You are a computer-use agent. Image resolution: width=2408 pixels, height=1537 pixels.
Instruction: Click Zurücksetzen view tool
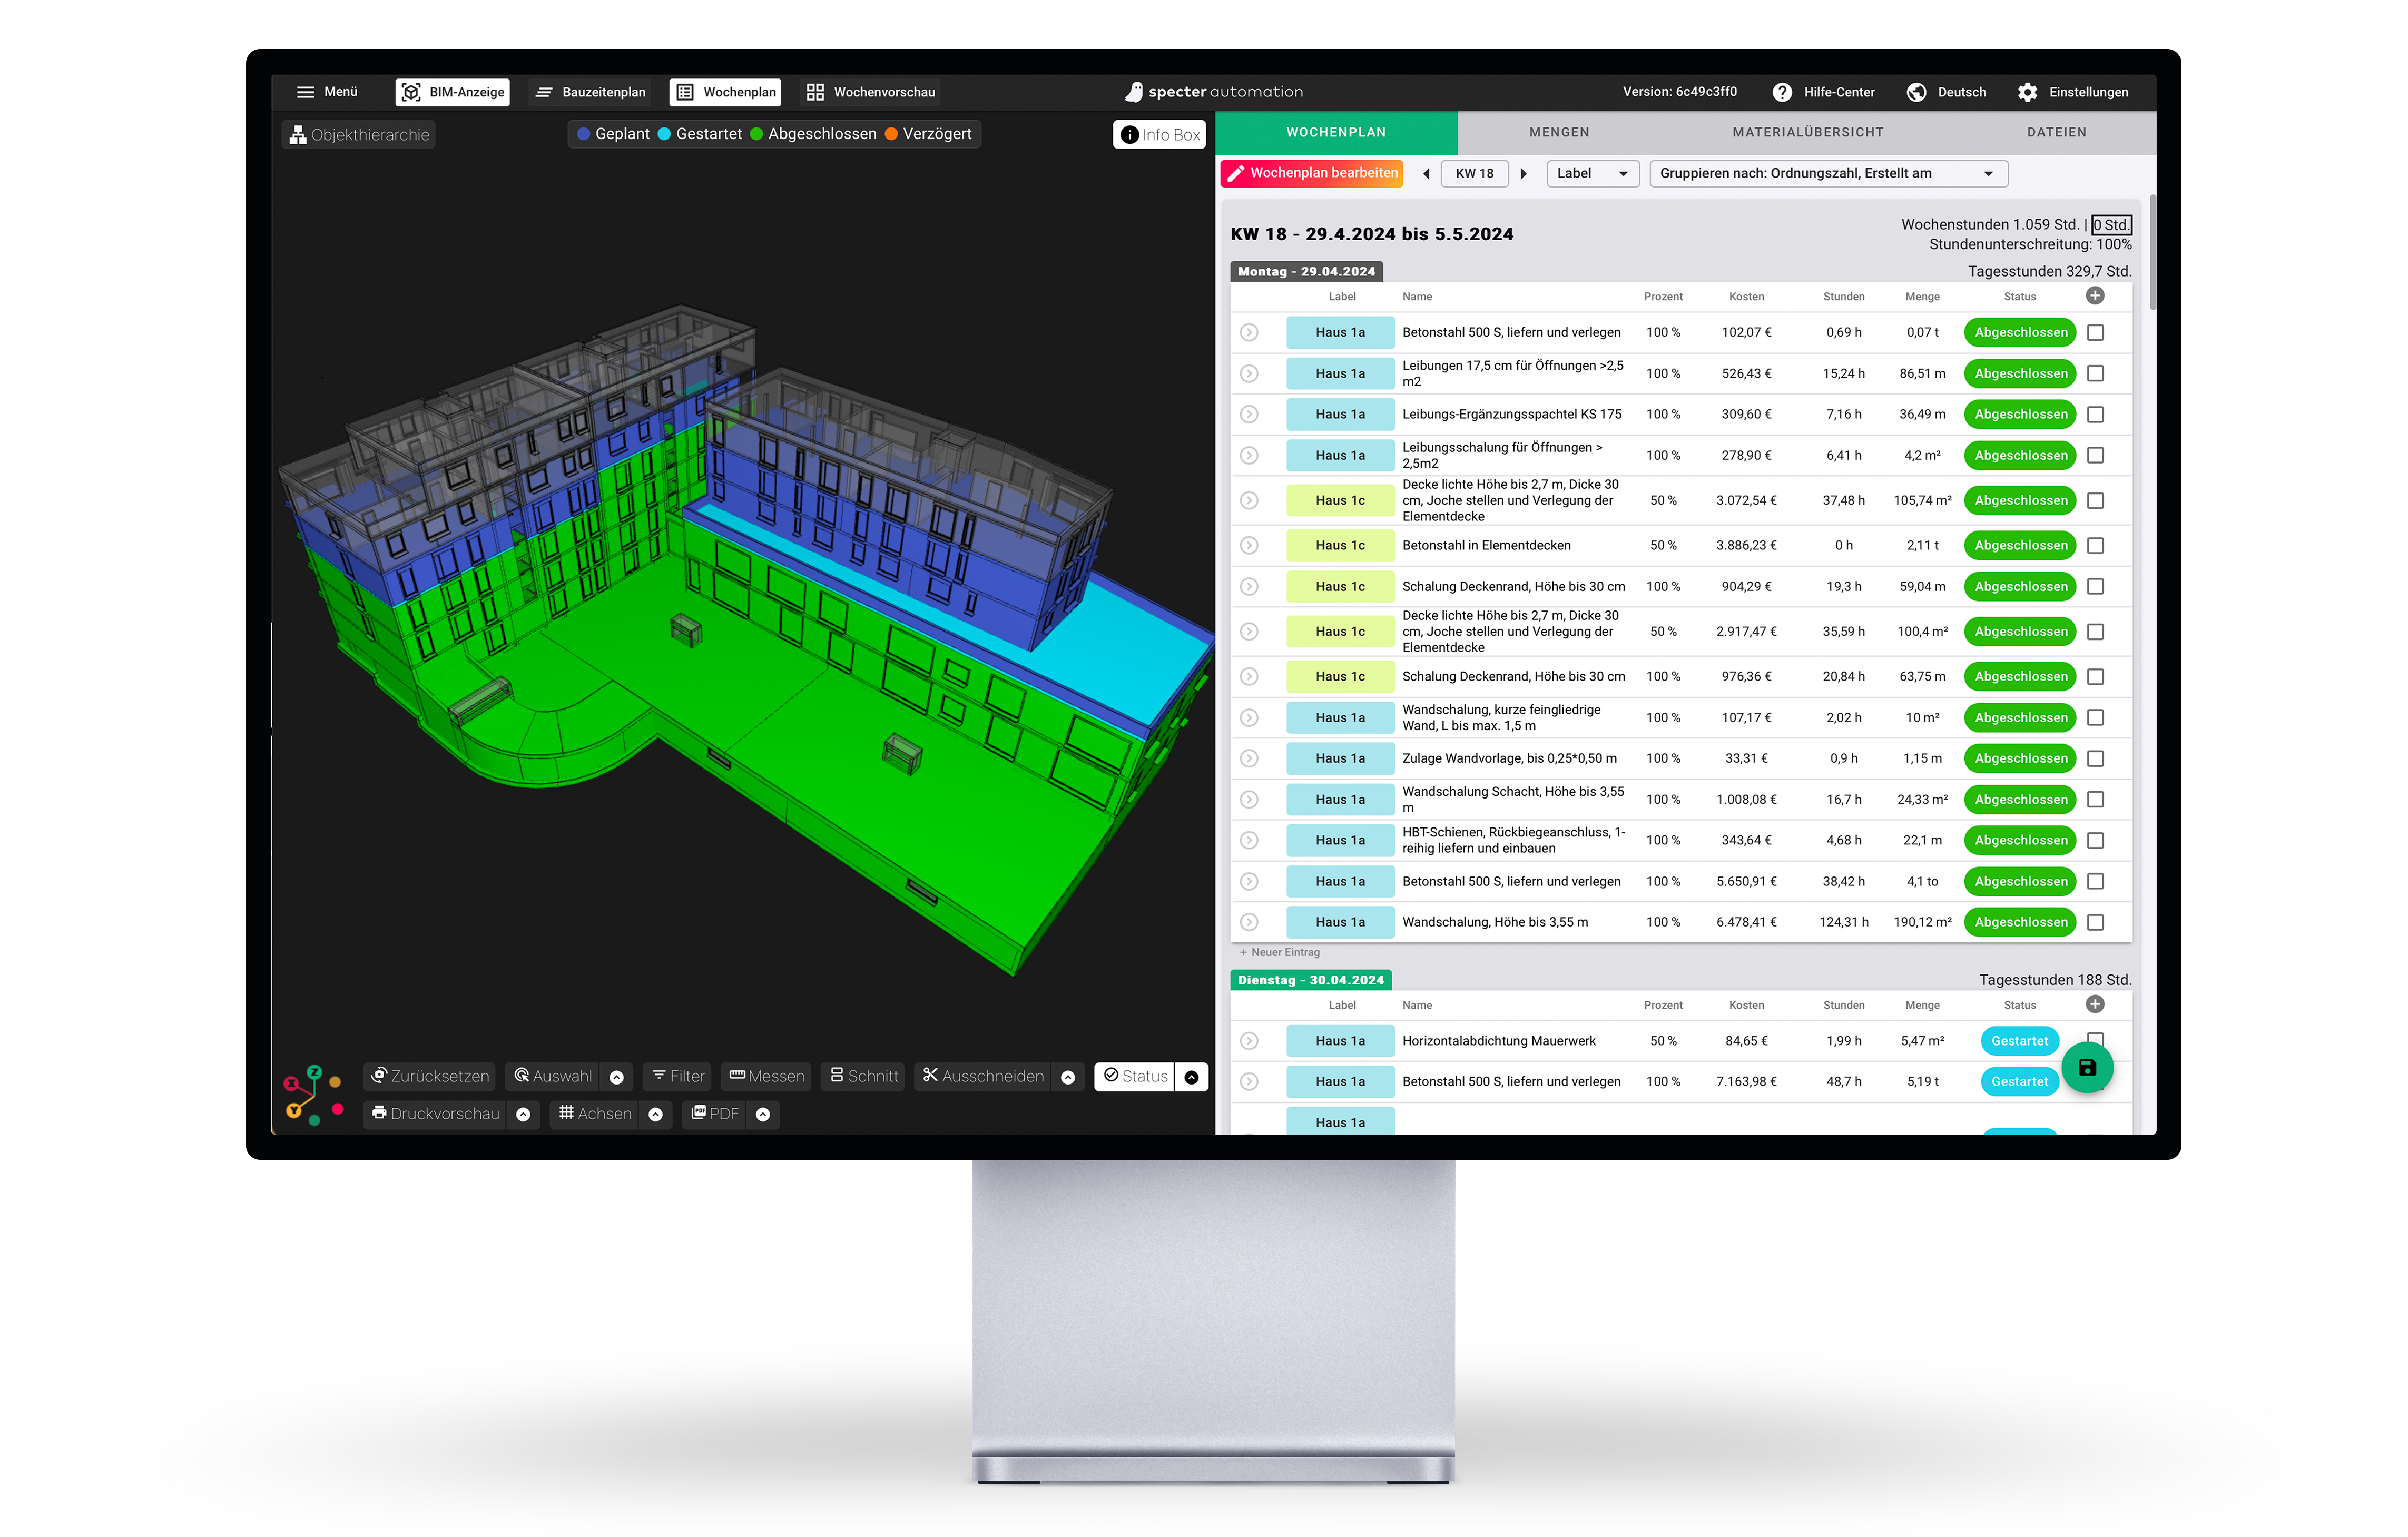[x=430, y=1077]
